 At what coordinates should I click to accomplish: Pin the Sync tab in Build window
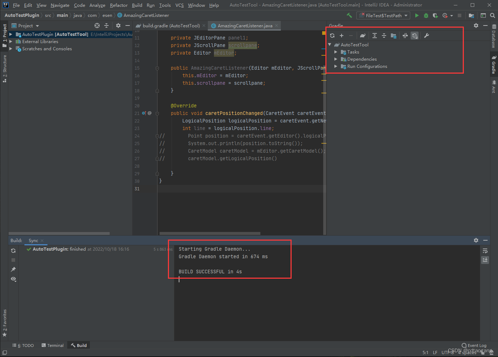(13, 269)
